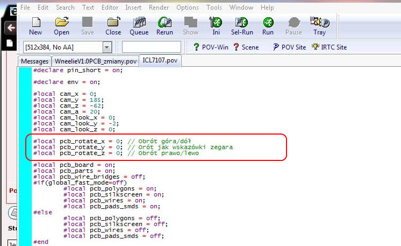Click the '#end' directive line

(x=41, y=242)
